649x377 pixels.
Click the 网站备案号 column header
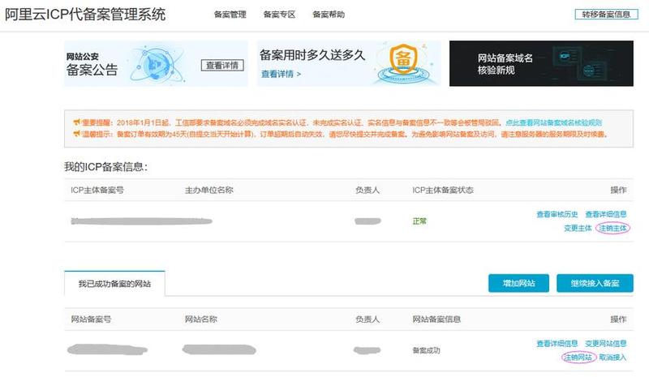tap(91, 319)
